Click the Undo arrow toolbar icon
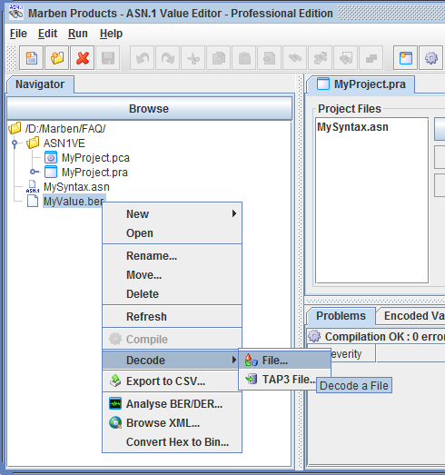This screenshot has height=475, width=445. (143, 58)
